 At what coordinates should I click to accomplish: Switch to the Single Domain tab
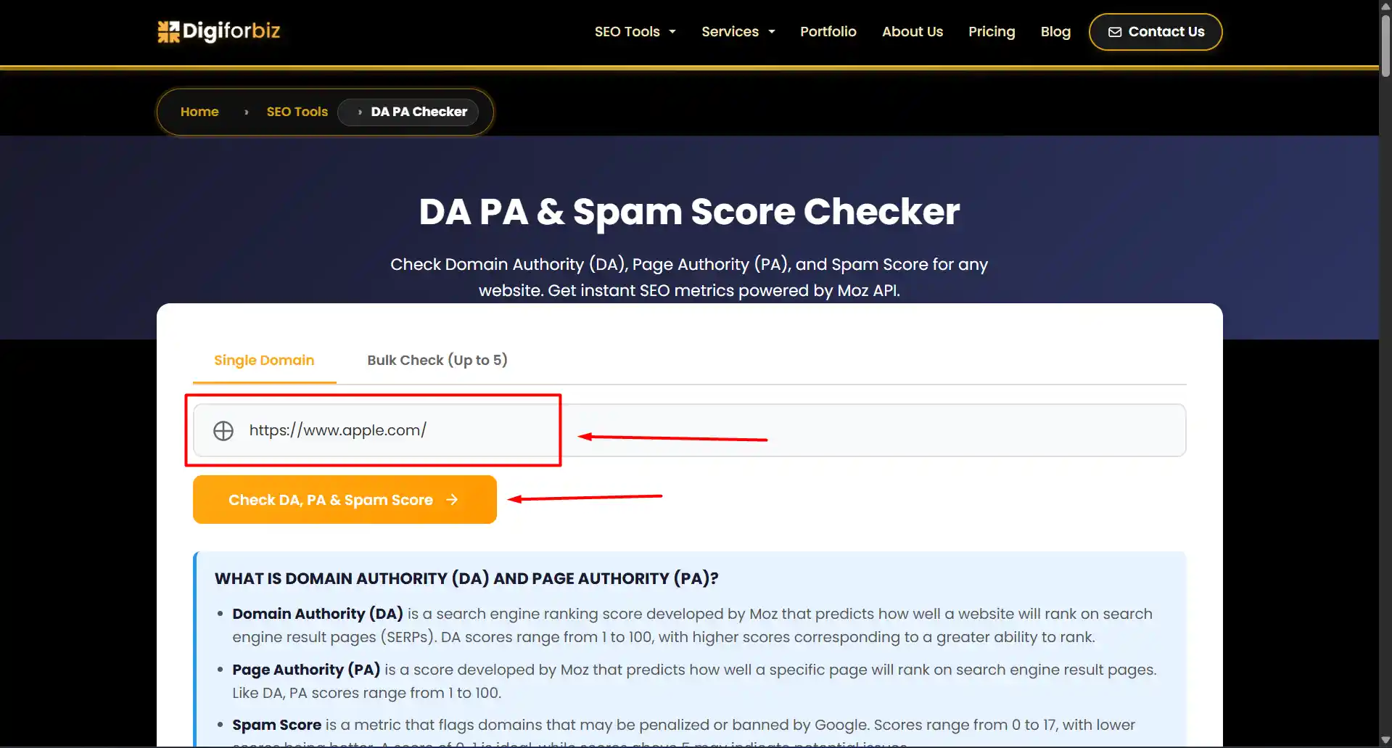[x=264, y=361]
